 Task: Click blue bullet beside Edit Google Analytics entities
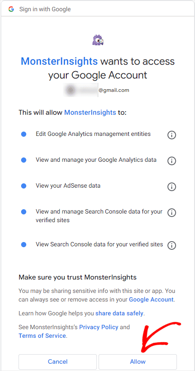pyautogui.click(x=24, y=135)
